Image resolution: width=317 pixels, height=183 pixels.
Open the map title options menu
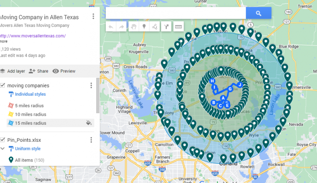click(93, 16)
